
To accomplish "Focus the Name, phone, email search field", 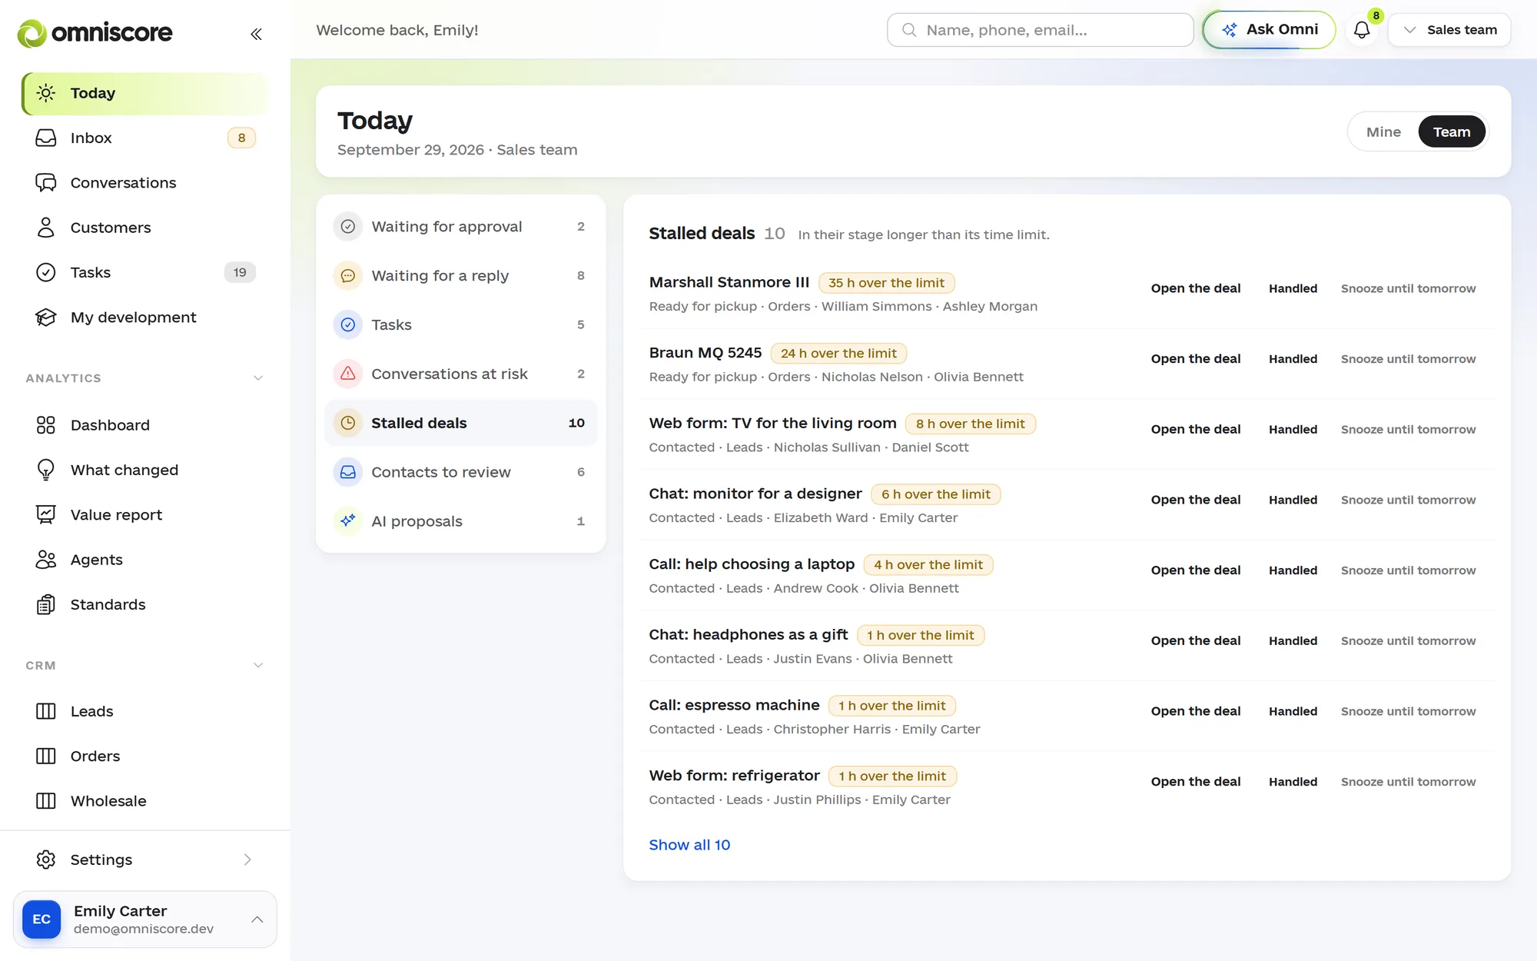I will (1040, 30).
